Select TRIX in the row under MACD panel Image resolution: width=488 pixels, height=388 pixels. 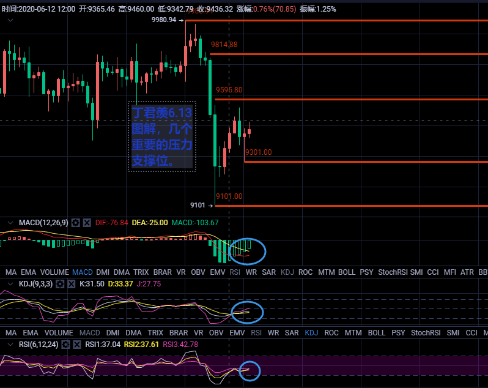[141, 272]
